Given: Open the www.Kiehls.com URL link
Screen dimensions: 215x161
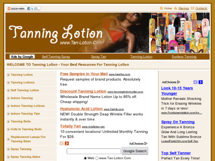Looking at the screenshot, I should tap(114, 109).
